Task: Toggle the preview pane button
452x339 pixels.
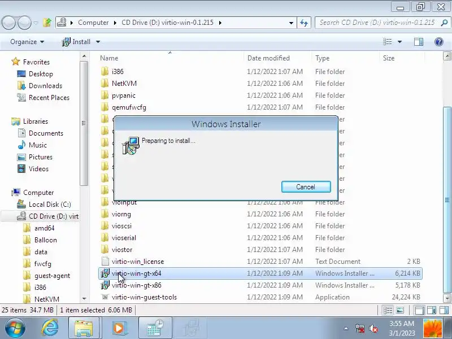Action: (419, 42)
